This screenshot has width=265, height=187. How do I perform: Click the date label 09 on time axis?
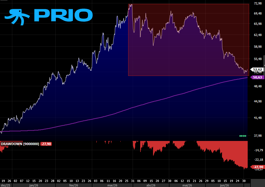[x=145, y=181]
